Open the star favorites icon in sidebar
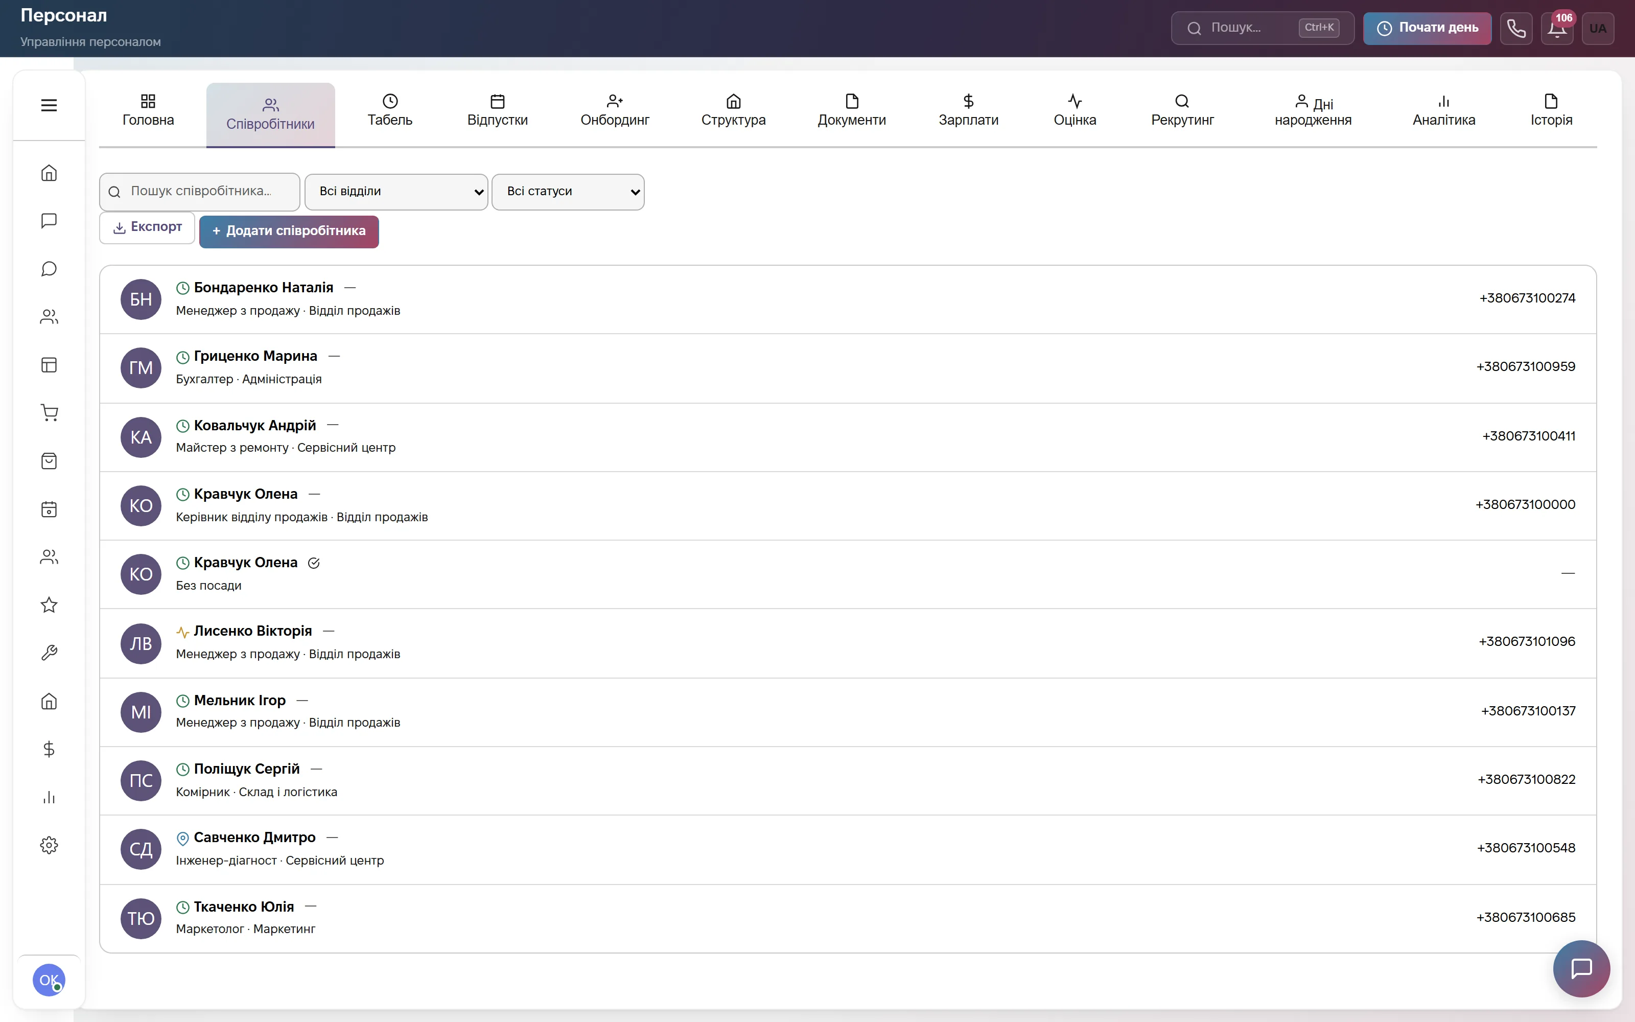Screen dimensions: 1635x1022 pos(49,605)
